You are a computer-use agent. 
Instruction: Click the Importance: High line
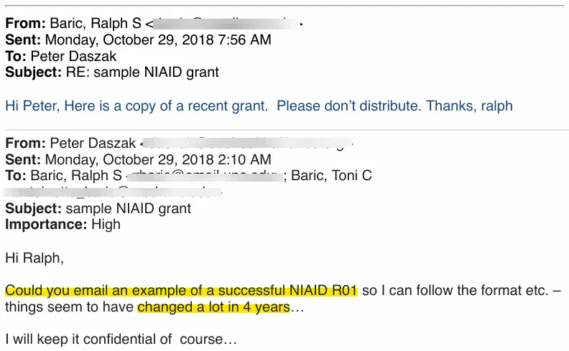pyautogui.click(x=63, y=224)
